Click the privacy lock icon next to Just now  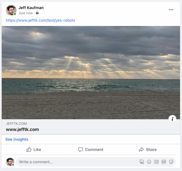[37, 13]
